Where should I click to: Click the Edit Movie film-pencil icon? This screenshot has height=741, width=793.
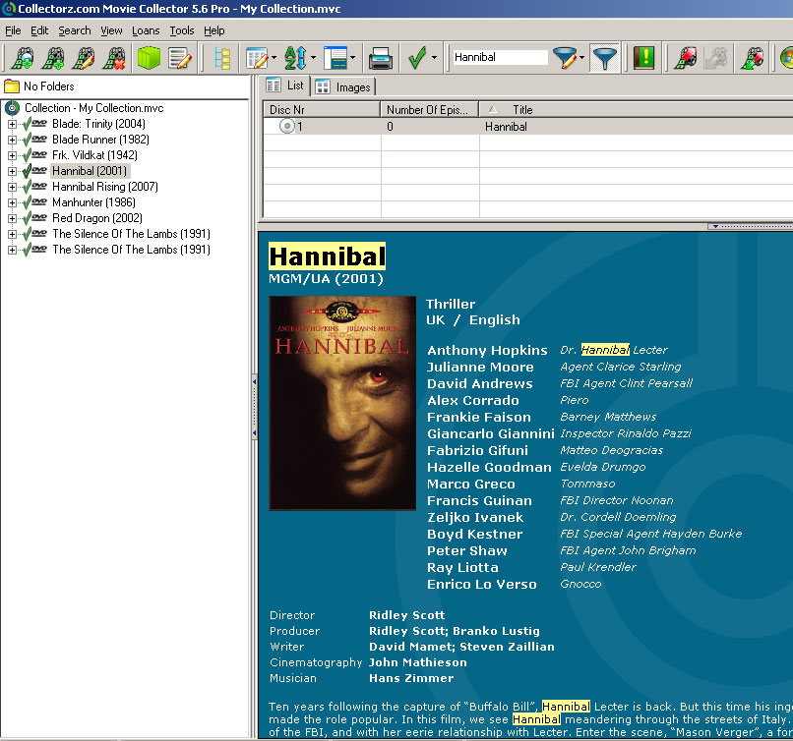point(84,58)
